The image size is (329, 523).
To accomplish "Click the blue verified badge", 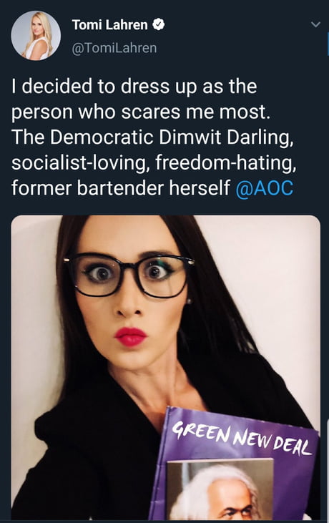I will (x=159, y=24).
